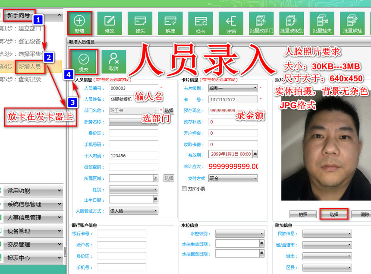Select wizard step 第5步：查询记录
371x274 pixels.
pyautogui.click(x=21, y=80)
